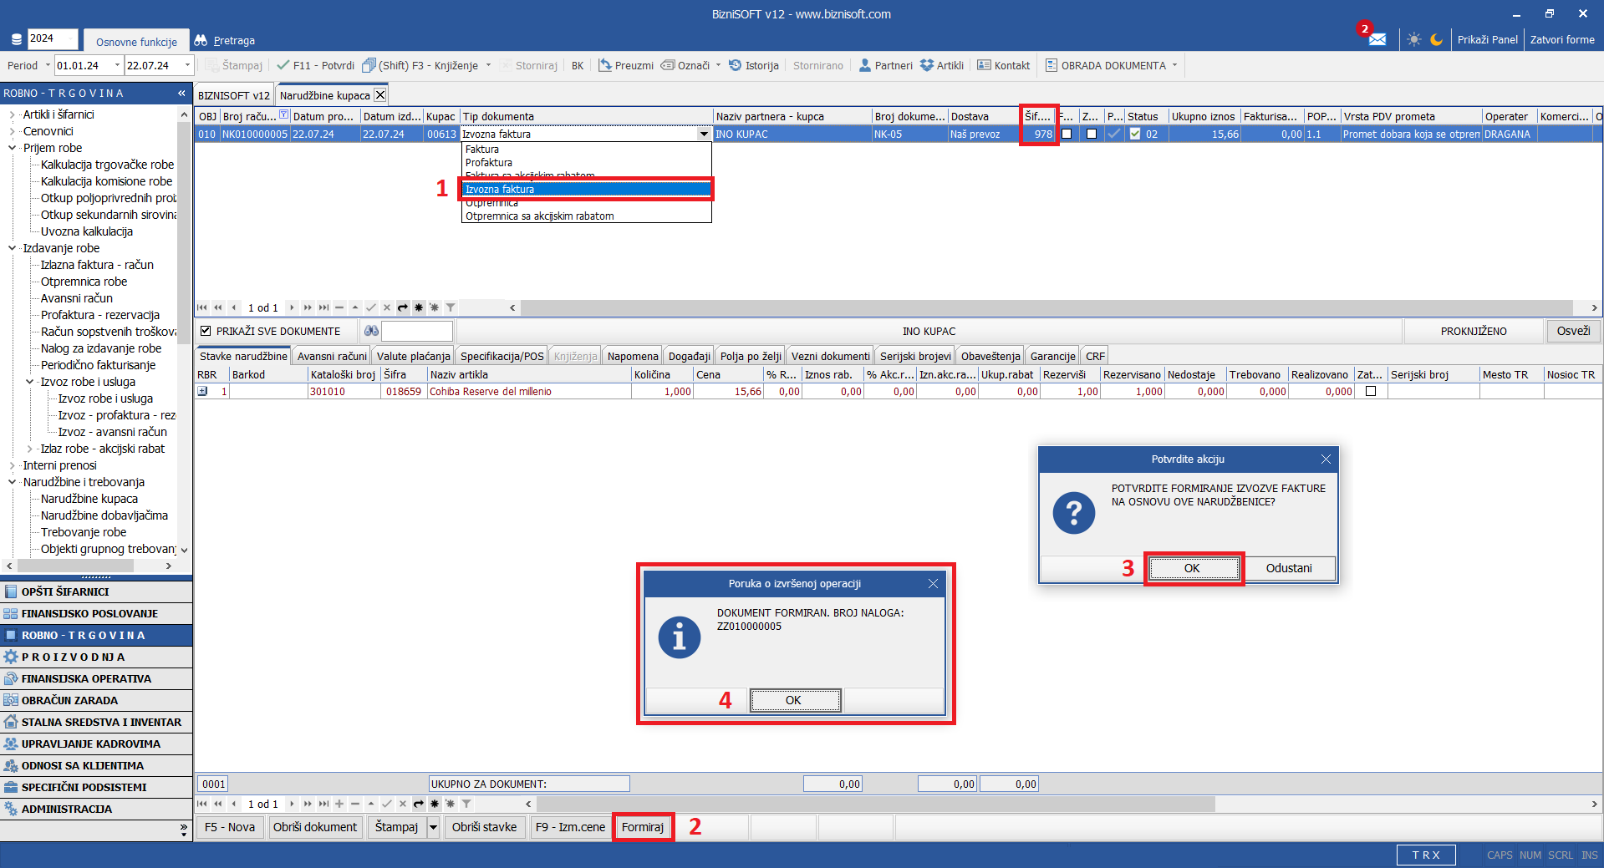Toggle the Zat... checkbox in item row
Image resolution: width=1604 pixels, height=868 pixels.
coord(1371,391)
